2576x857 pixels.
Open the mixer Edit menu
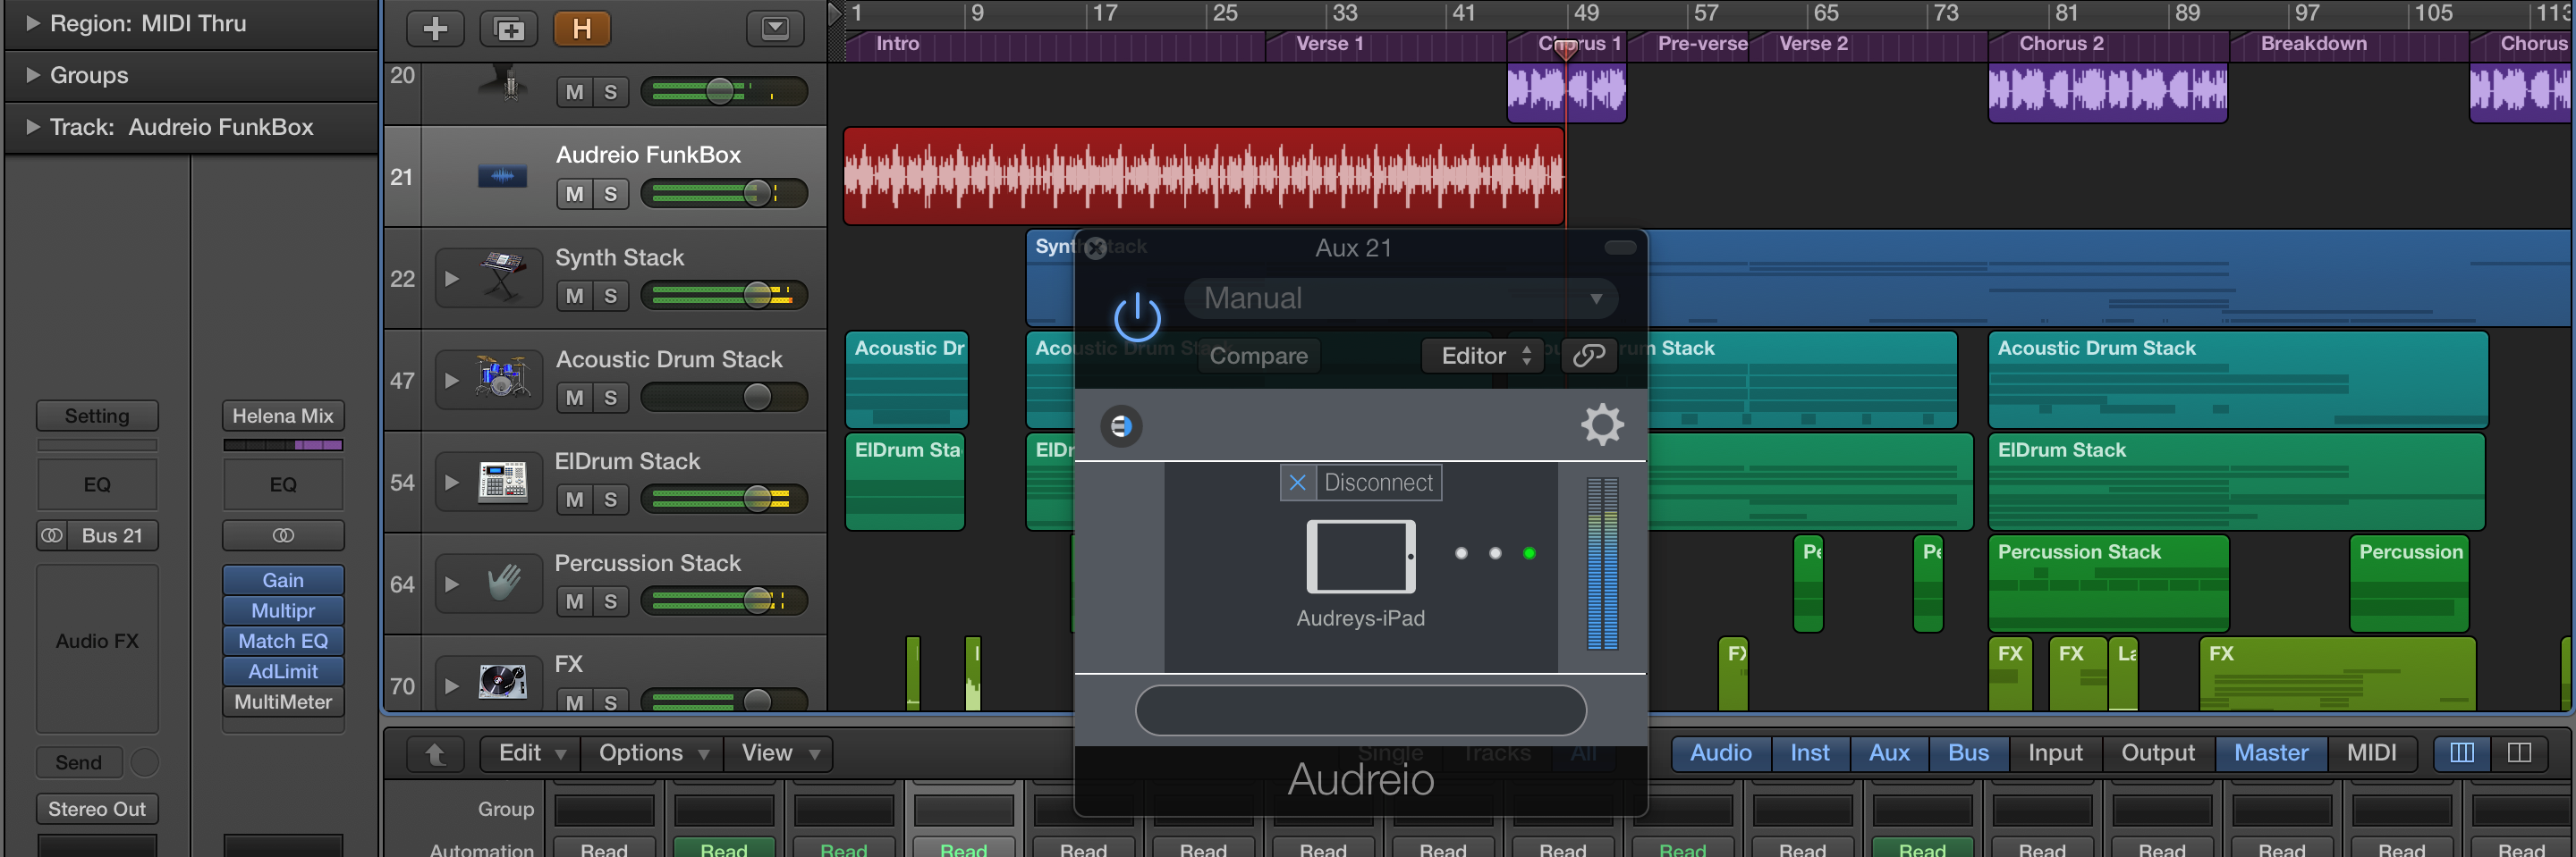tap(531, 753)
